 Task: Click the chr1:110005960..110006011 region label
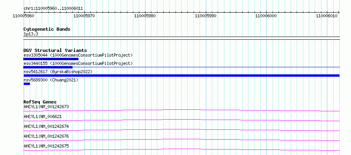[x=53, y=9]
